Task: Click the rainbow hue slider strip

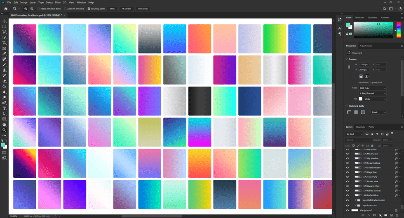Action: (x=398, y=30)
